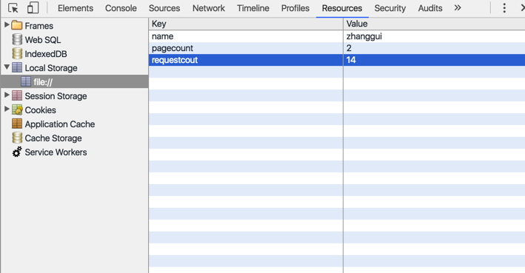Collapse the Local Storage tree node

(7, 67)
